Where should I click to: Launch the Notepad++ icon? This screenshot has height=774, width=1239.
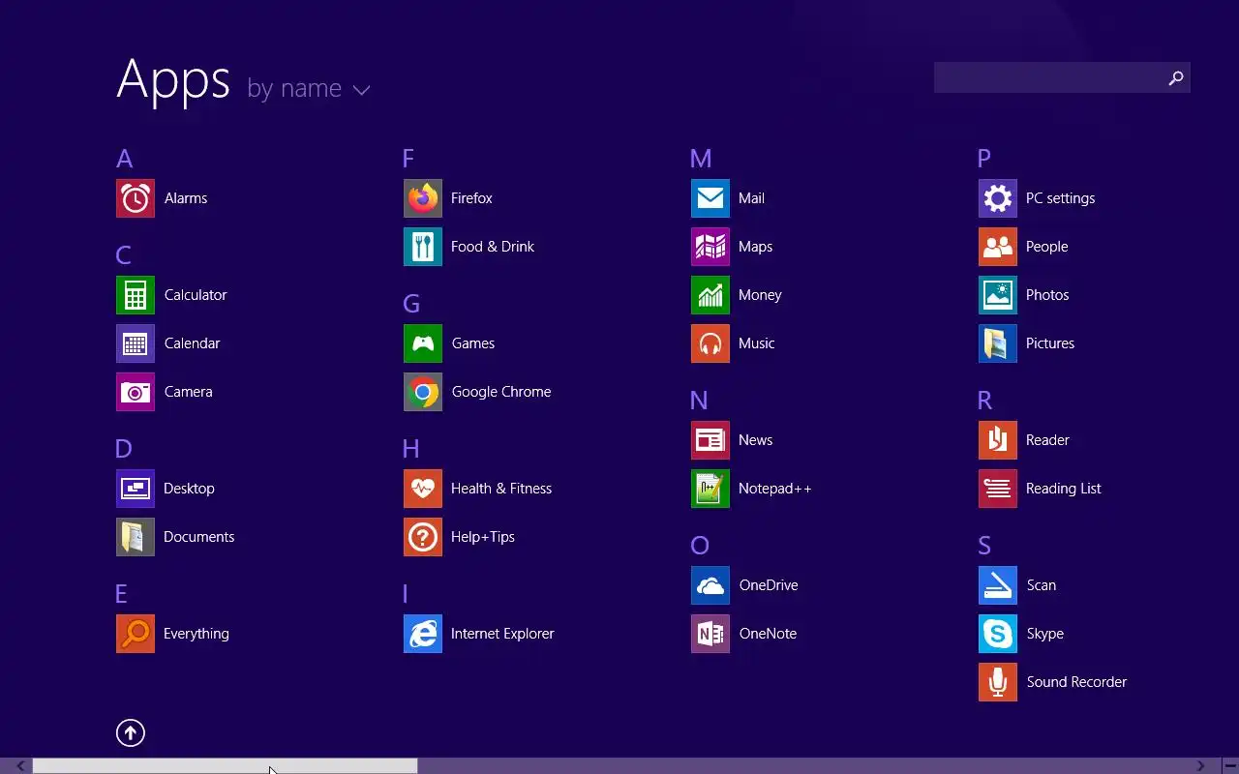coord(710,489)
